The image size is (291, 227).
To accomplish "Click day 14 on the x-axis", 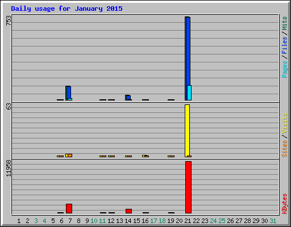I will [128, 221].
